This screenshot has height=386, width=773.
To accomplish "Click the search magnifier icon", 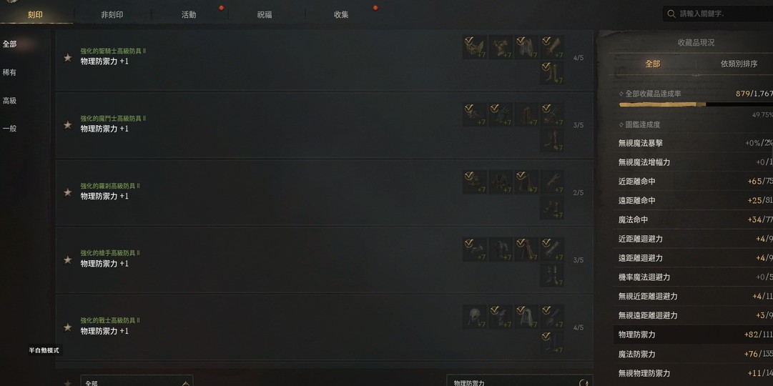I will [671, 14].
